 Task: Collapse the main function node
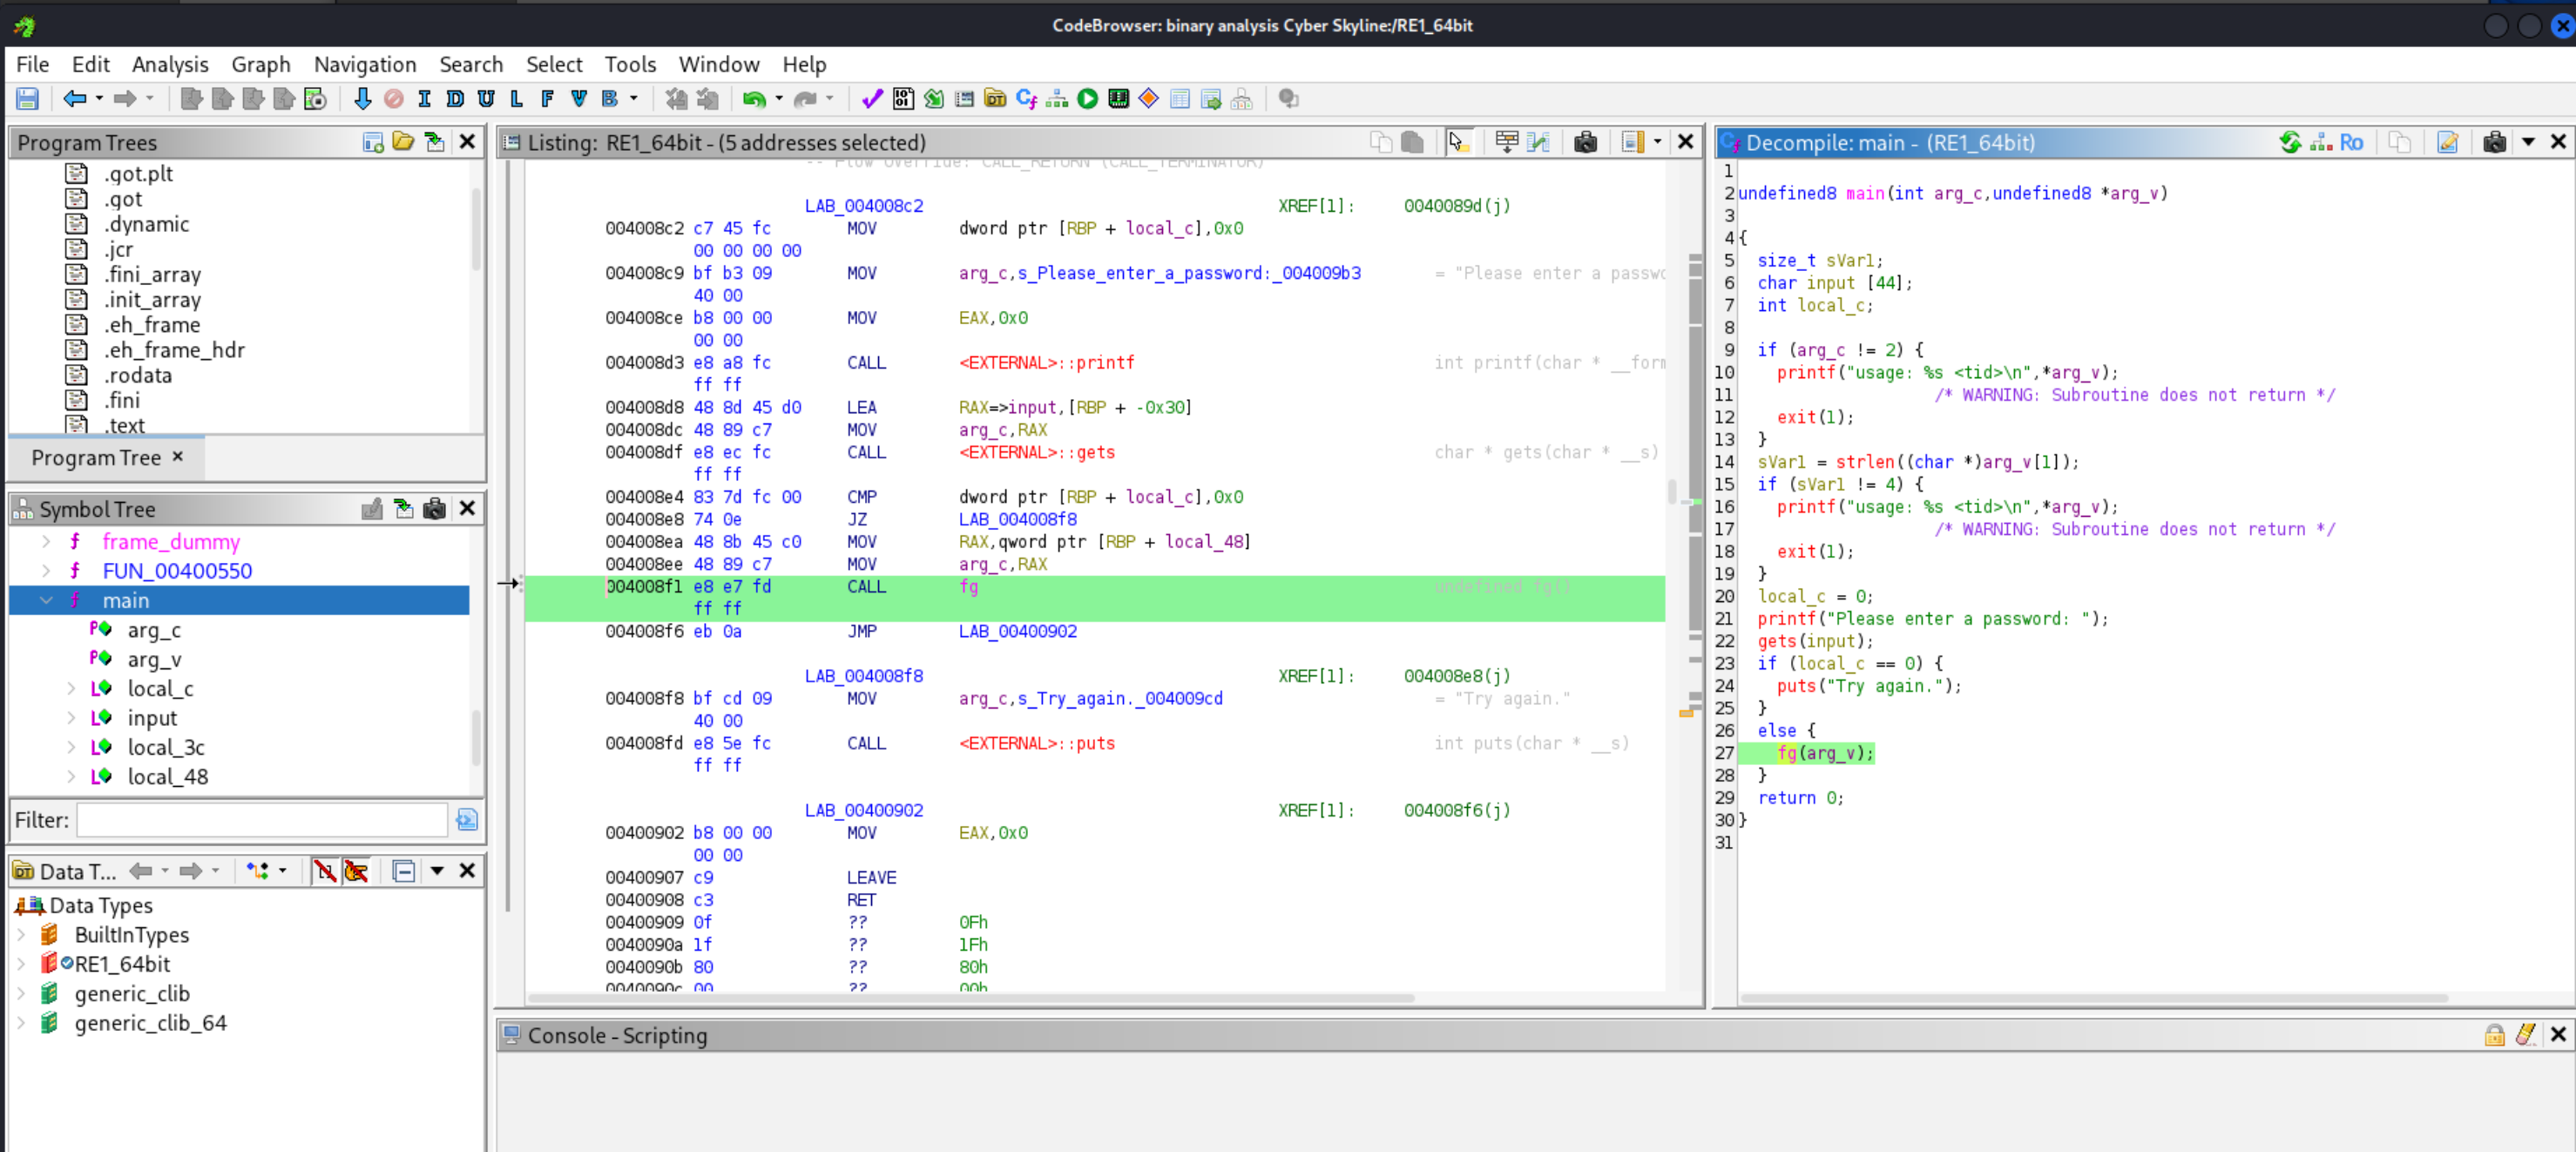46,600
